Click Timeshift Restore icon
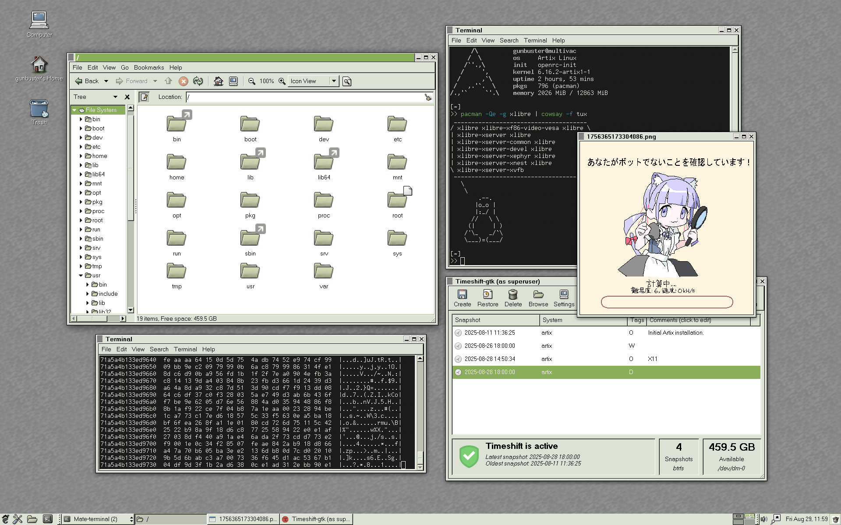The height and width of the screenshot is (525, 841). click(488, 294)
